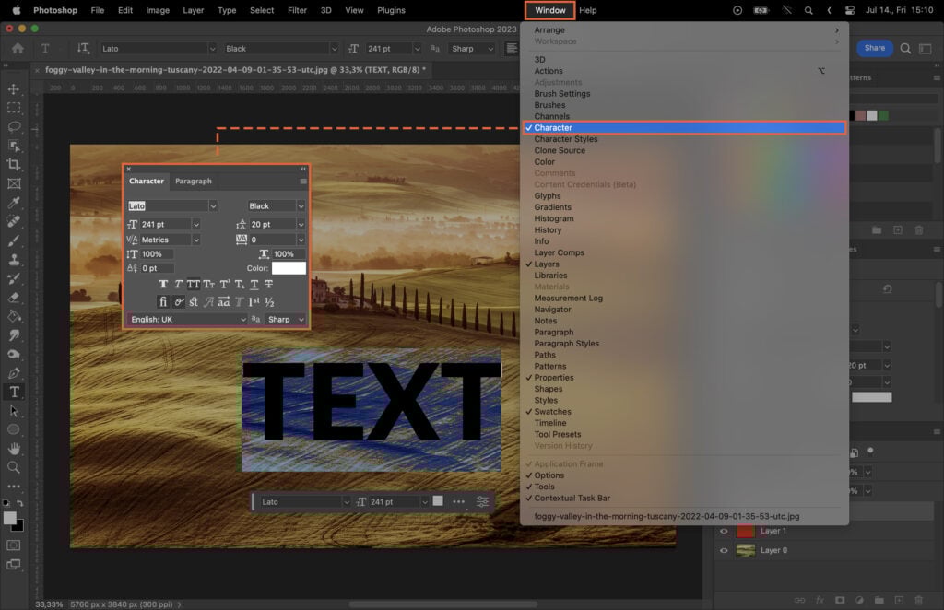Hide Layer 1 by clicking its eye icon
Image resolution: width=944 pixels, height=610 pixels.
(x=724, y=532)
